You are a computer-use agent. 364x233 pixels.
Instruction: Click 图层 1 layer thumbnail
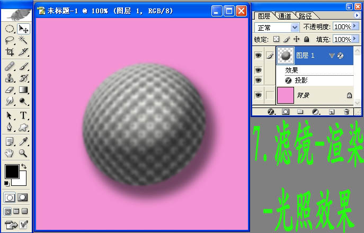click(x=286, y=56)
